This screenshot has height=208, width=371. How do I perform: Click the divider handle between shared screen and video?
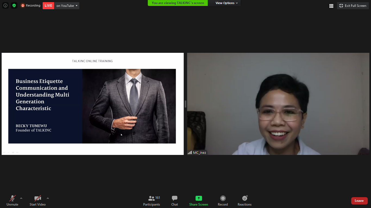pyautogui.click(x=185, y=104)
